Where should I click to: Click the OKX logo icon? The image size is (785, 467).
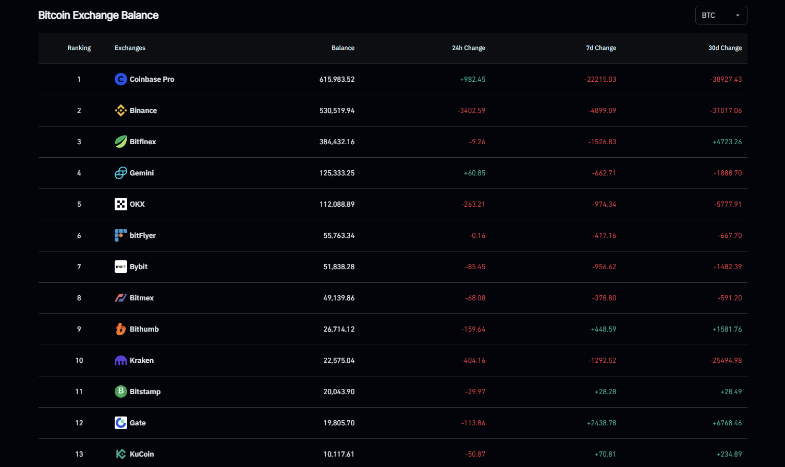121,204
